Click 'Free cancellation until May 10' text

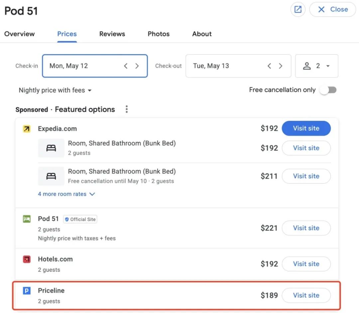click(107, 181)
